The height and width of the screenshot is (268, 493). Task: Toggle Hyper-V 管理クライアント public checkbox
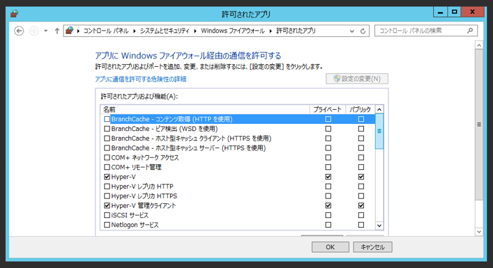click(361, 206)
